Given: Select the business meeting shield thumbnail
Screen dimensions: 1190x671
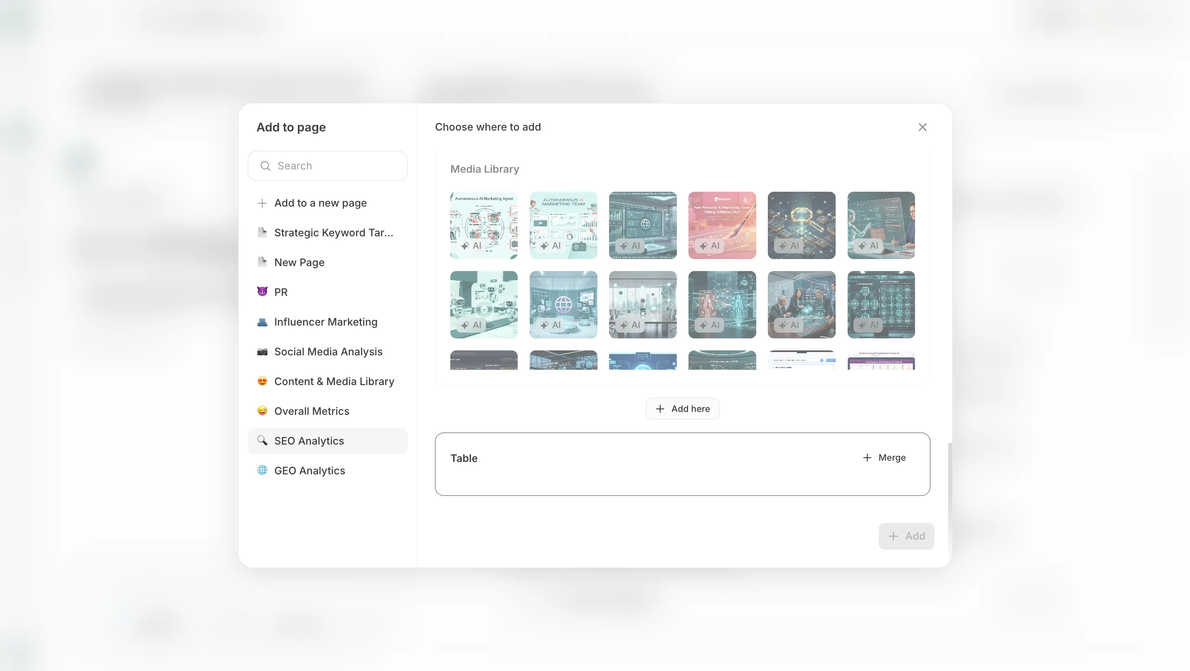Looking at the screenshot, I should 801,305.
